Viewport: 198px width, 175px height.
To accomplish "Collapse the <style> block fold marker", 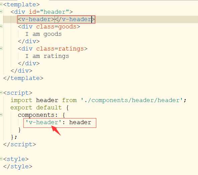I will [x=1, y=159].
